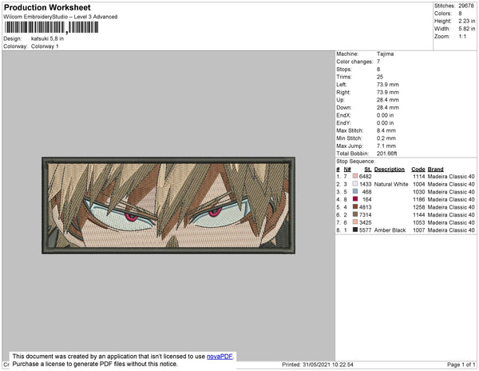Select the tan swatch for thread 7314

(x=355, y=214)
